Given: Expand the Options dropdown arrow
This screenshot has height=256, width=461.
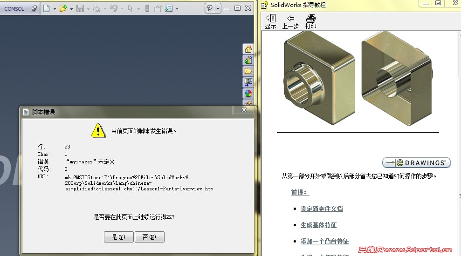Looking at the screenshot, I should [177, 9].
